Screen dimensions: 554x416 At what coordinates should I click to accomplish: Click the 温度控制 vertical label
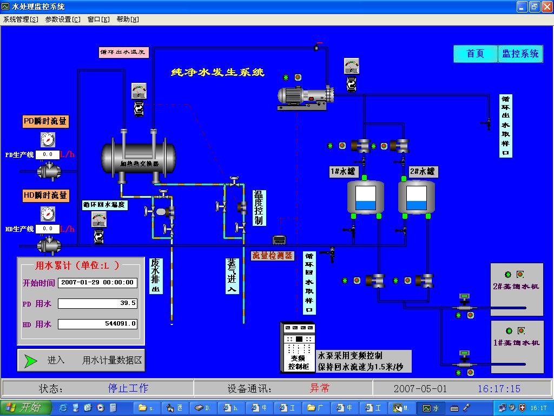coord(259,207)
